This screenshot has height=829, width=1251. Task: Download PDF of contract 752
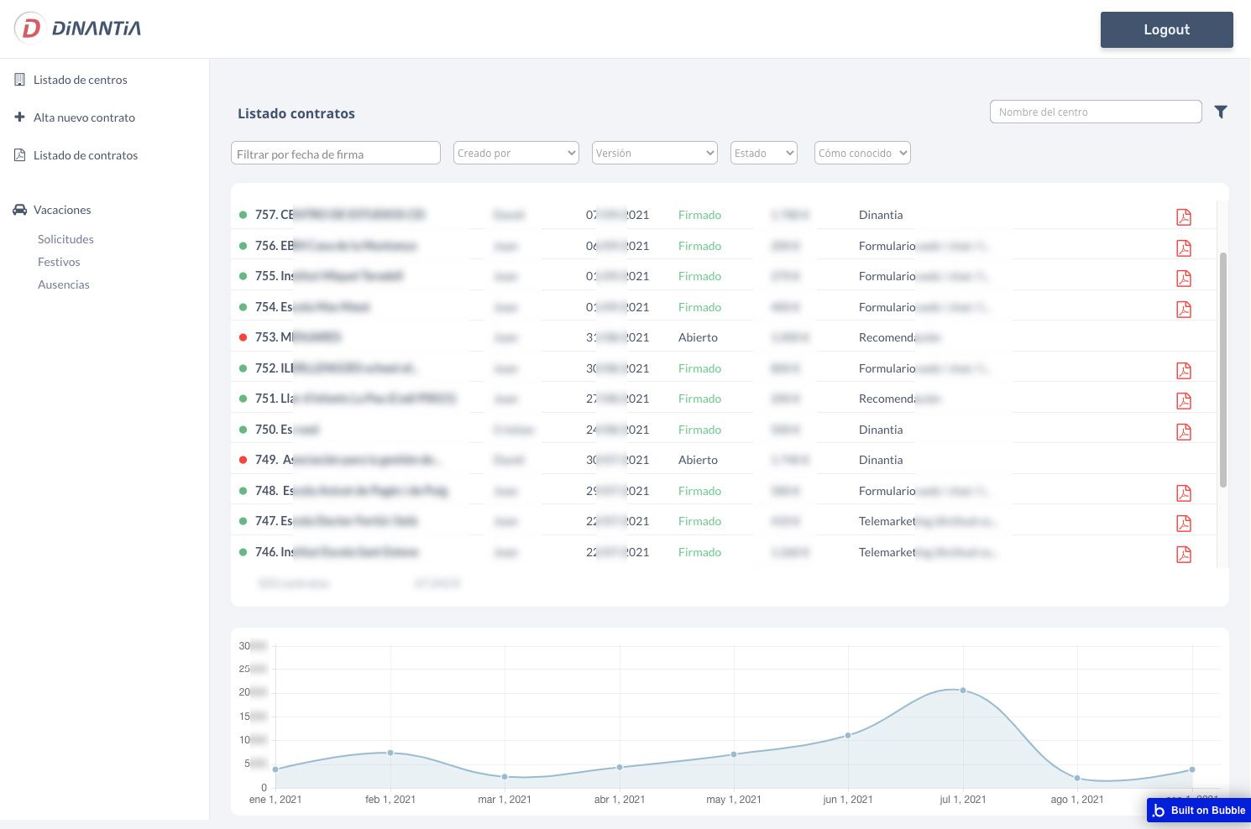coord(1183,371)
